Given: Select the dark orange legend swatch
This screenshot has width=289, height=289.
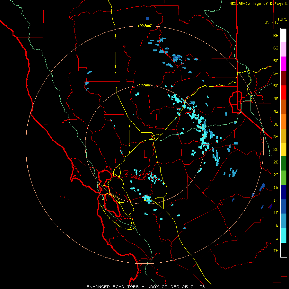Looking at the screenshot, I should [x=284, y=107].
